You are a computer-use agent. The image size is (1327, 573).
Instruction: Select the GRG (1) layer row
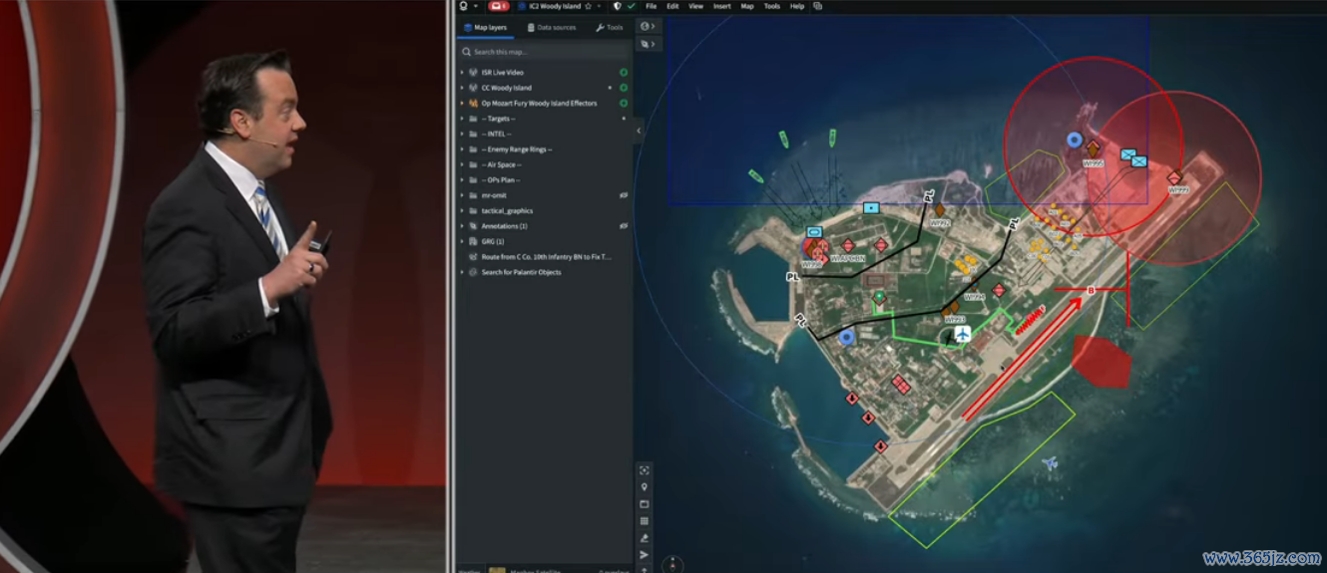click(x=544, y=241)
